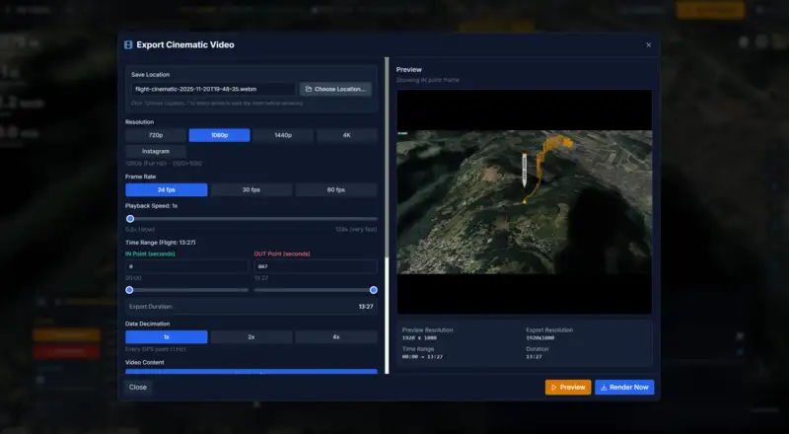Set frame rate to 24 fps

point(166,189)
